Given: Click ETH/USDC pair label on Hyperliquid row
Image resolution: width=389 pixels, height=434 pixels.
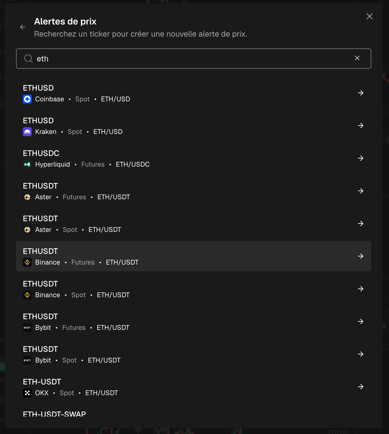Looking at the screenshot, I should (133, 164).
